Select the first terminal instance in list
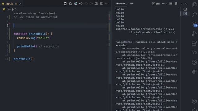This screenshot has height=111, width=198. coord(185,9)
